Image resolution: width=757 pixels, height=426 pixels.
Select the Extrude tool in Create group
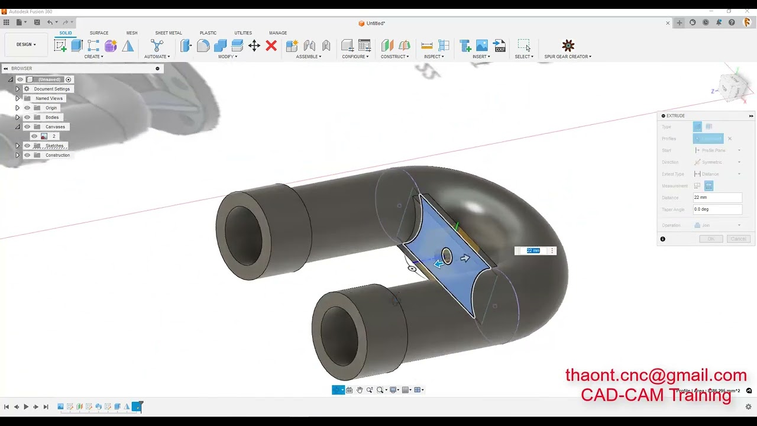(x=77, y=46)
